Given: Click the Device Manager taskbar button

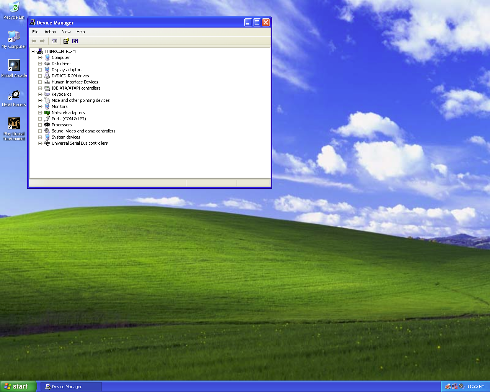Looking at the screenshot, I should point(71,387).
